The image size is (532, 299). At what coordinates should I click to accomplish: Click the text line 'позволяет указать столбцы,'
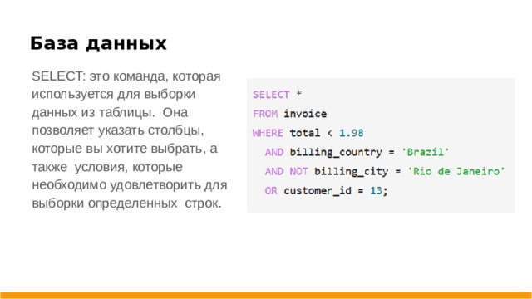pos(118,130)
